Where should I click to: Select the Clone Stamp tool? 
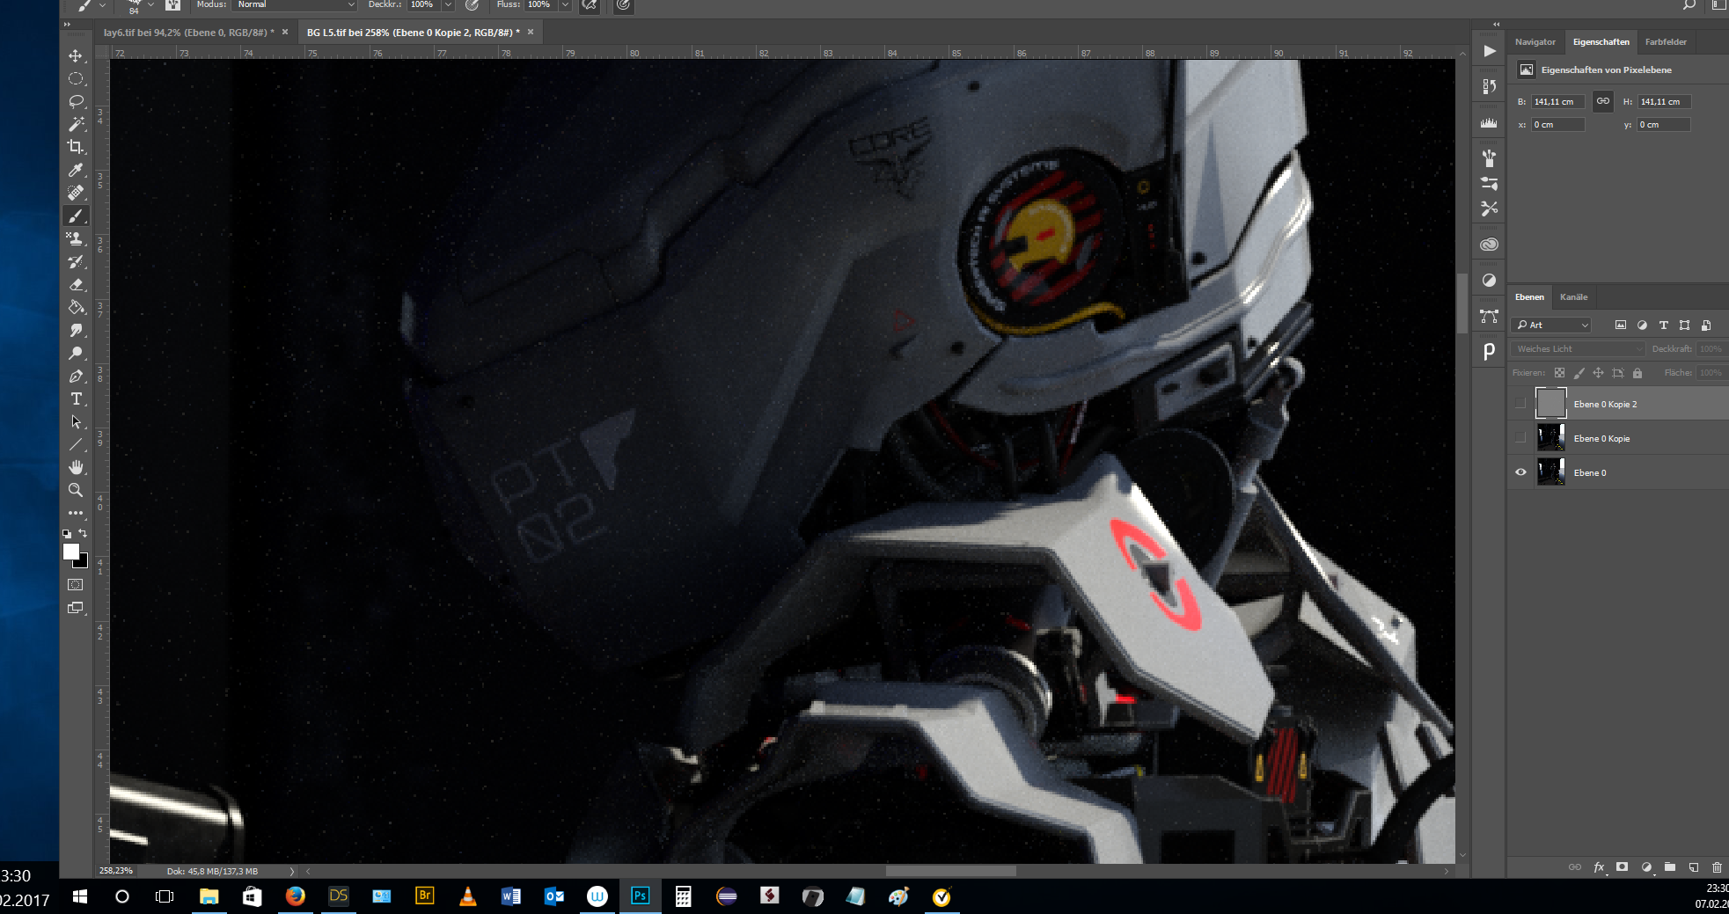(x=76, y=239)
